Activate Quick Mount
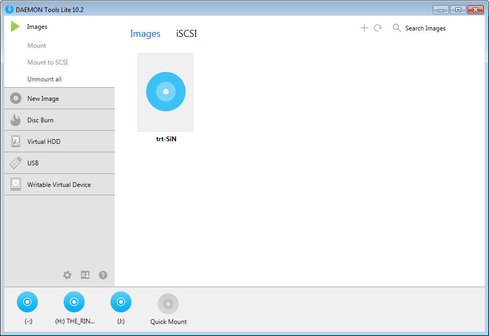489x336 pixels. pos(168,309)
